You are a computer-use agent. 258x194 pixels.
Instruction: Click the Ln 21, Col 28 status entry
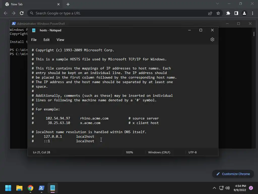tap(42, 152)
